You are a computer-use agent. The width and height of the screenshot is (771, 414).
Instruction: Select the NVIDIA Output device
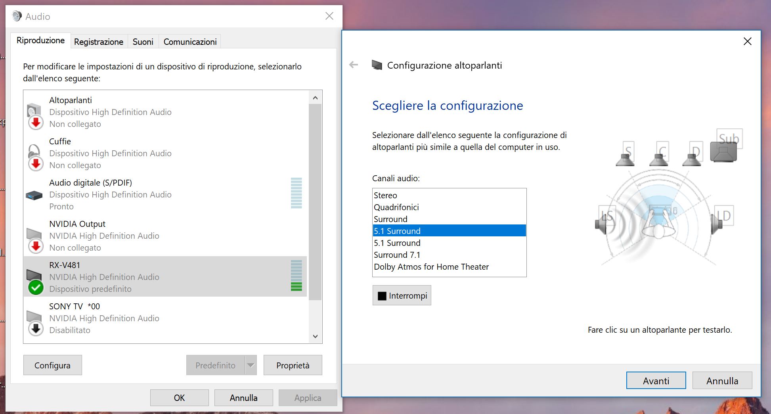pyautogui.click(x=165, y=236)
